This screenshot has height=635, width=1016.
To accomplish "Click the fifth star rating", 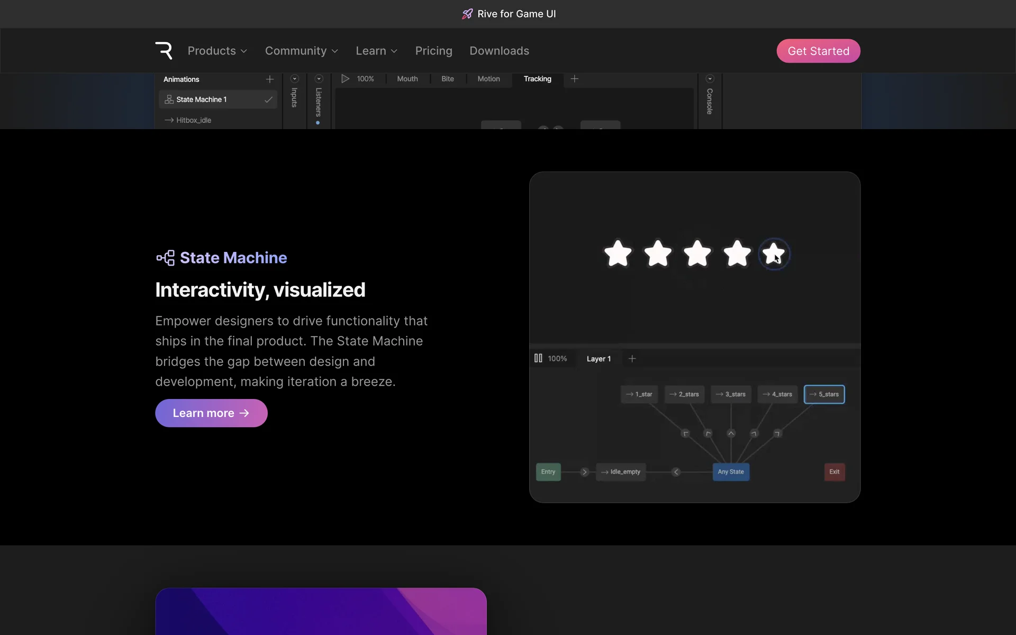I will [774, 254].
